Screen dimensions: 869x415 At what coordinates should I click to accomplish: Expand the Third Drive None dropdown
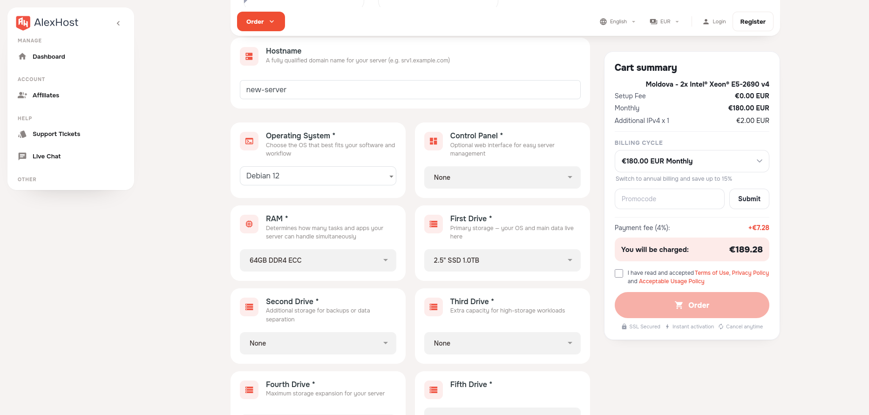[502, 343]
